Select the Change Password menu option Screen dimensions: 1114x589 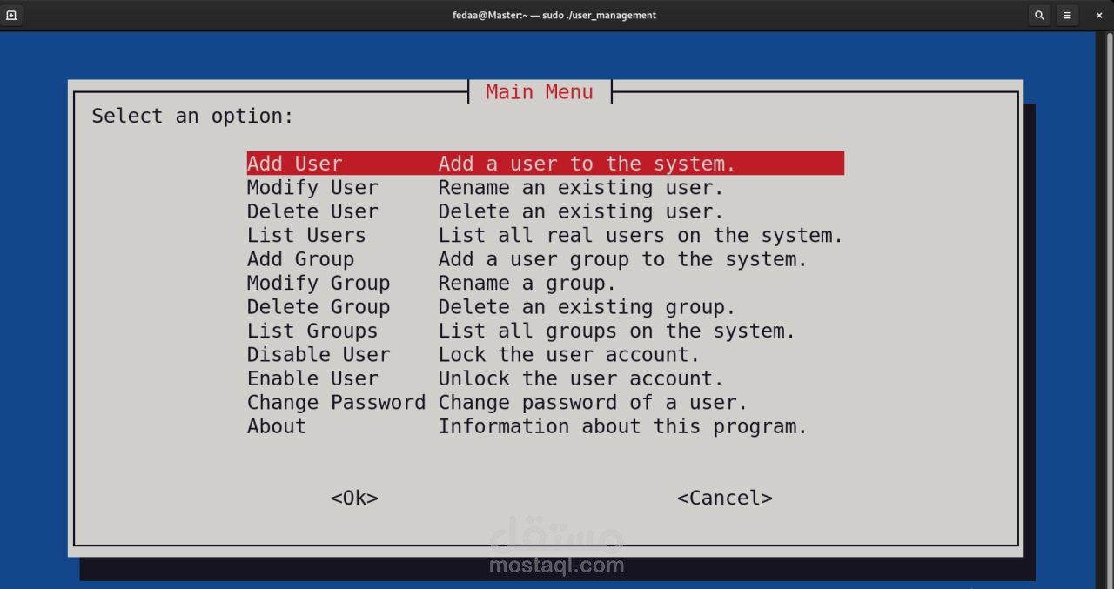coord(336,403)
